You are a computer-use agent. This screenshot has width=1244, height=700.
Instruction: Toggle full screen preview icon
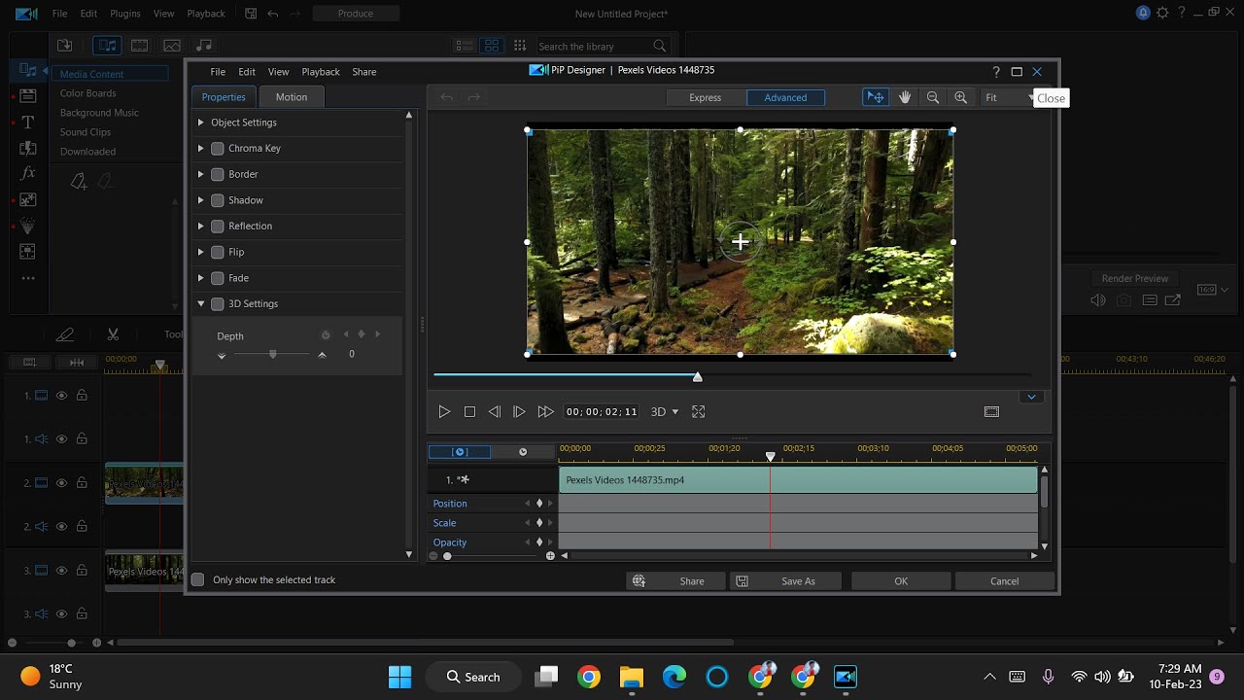[x=698, y=412]
